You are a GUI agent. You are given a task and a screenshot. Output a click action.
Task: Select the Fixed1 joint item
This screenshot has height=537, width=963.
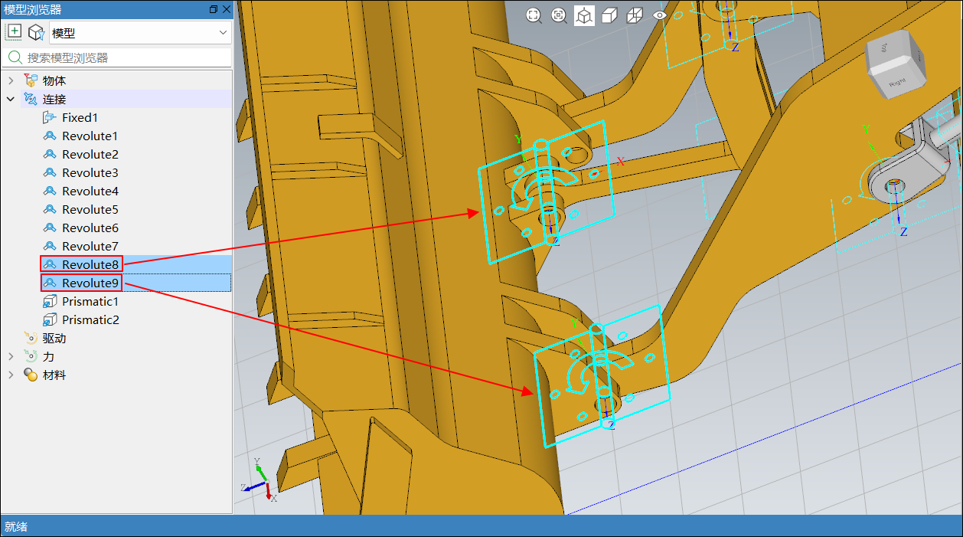(x=80, y=117)
